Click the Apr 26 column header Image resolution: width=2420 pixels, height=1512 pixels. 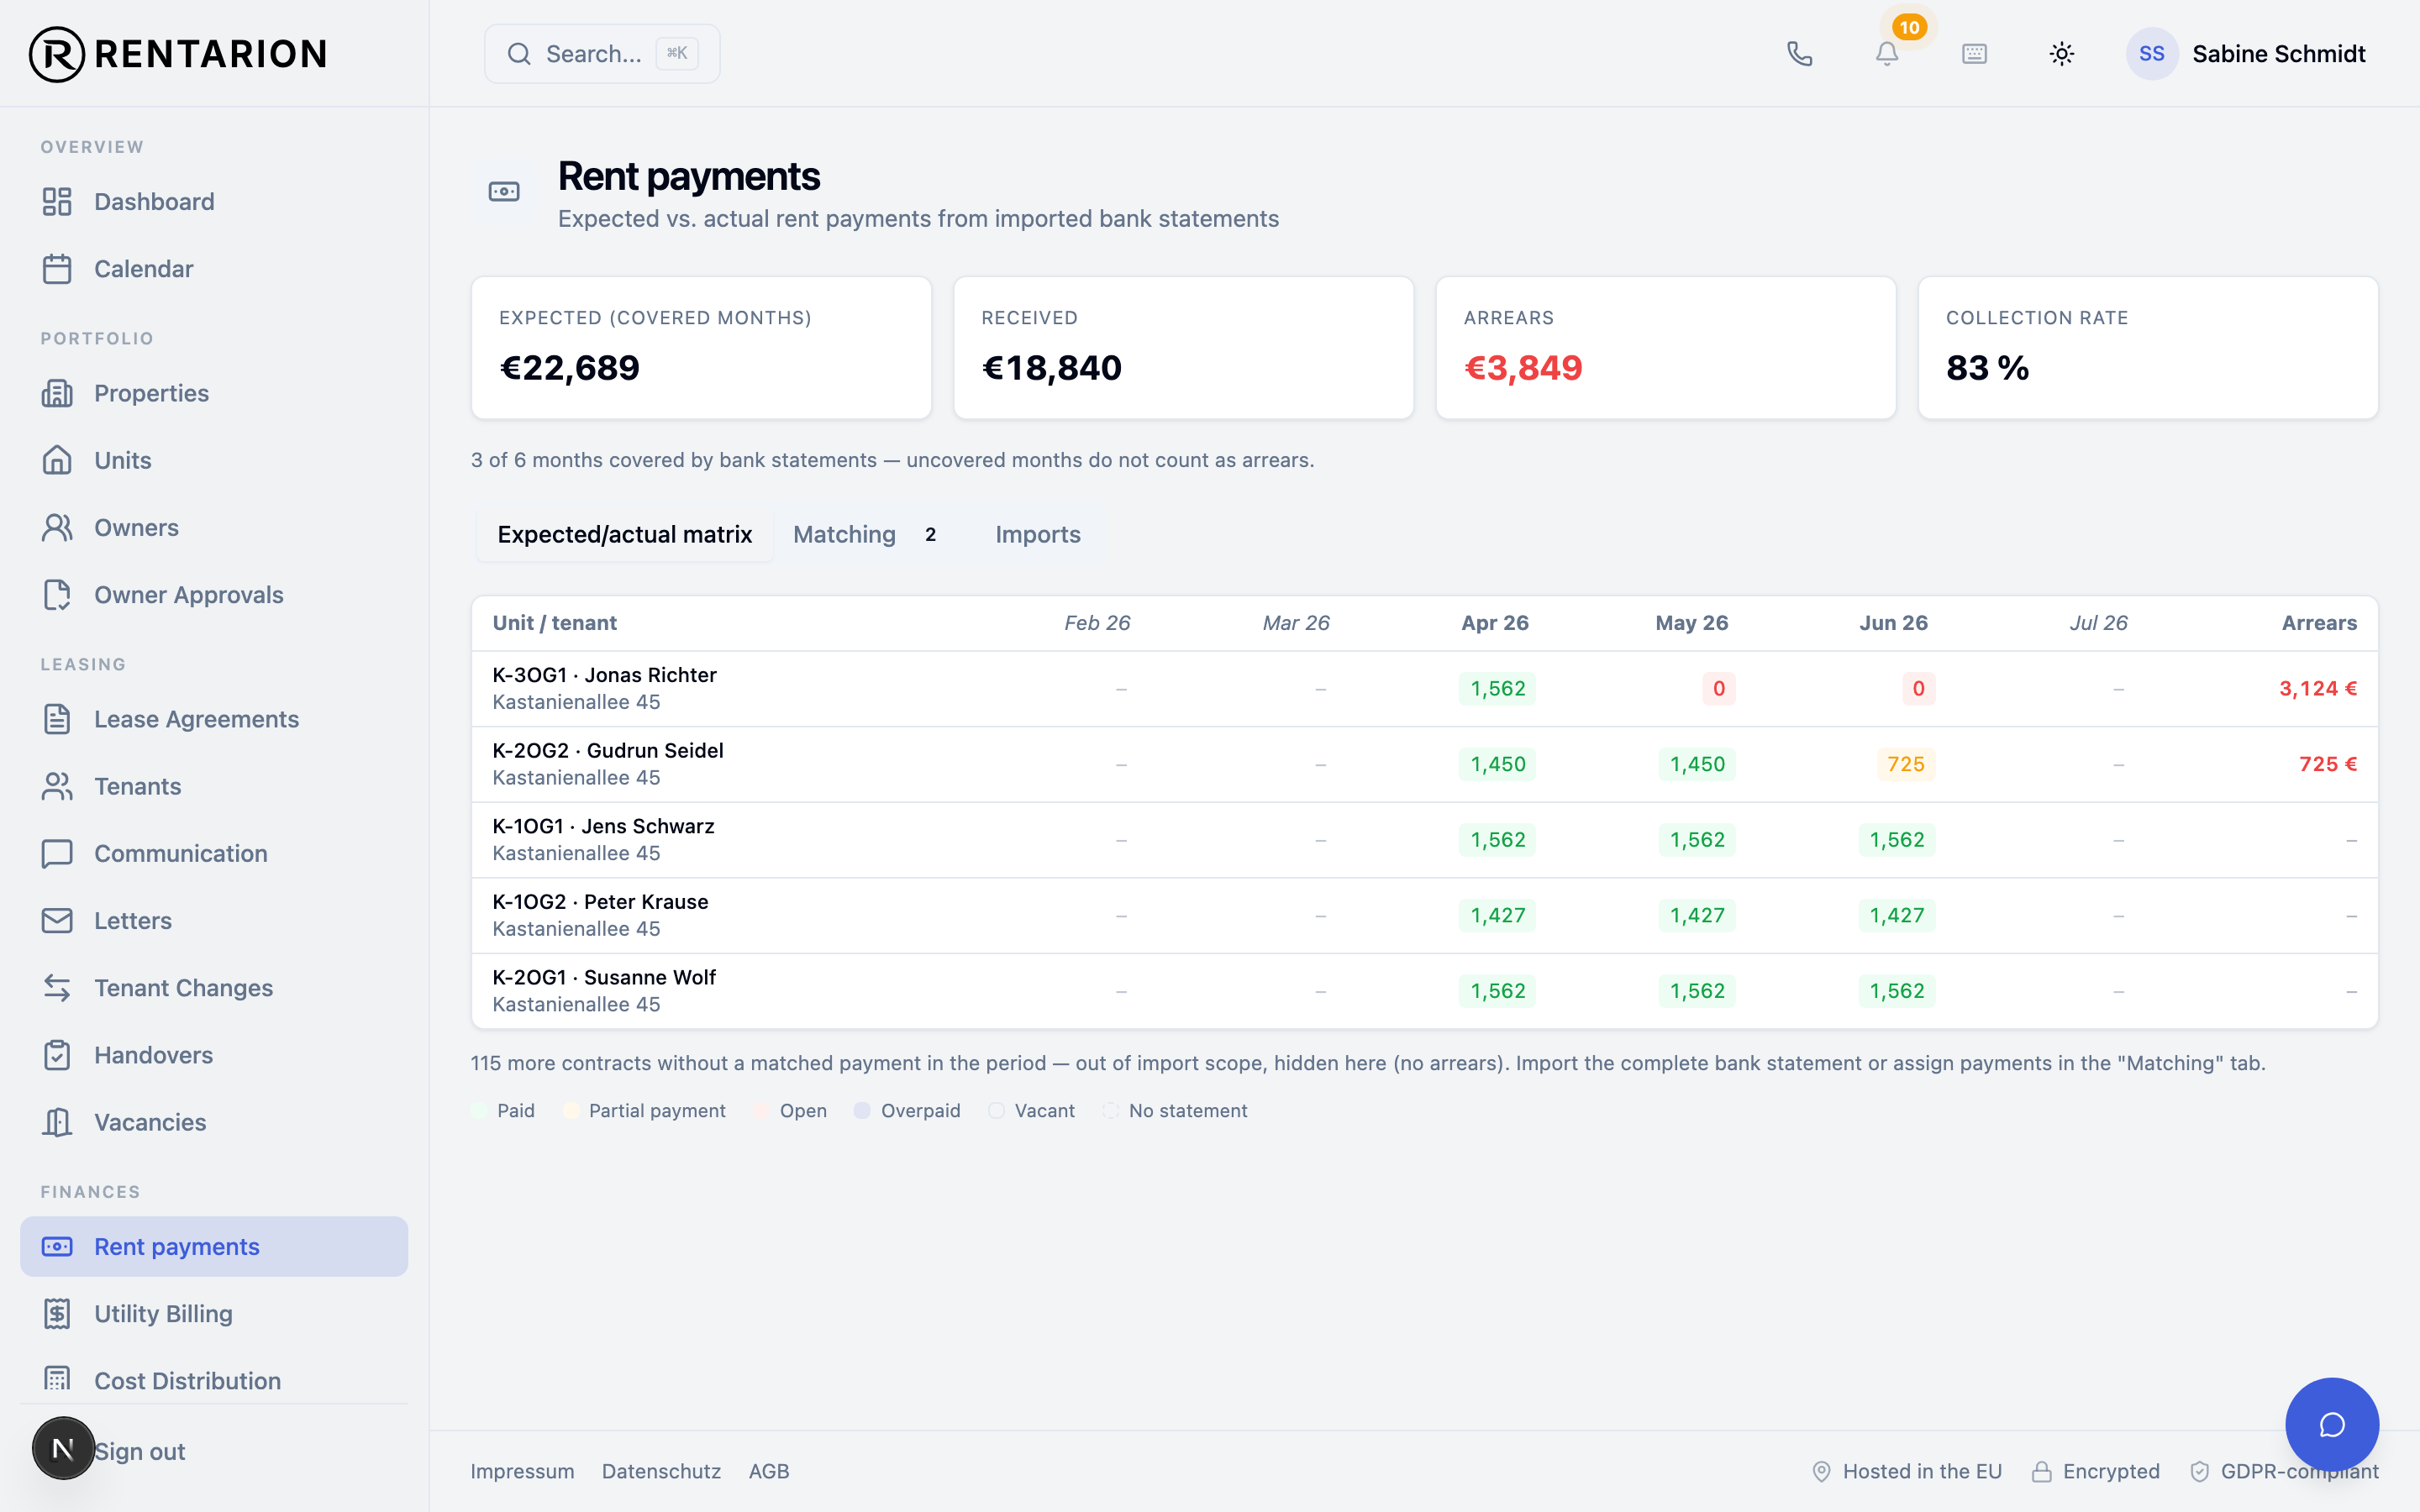(x=1494, y=623)
